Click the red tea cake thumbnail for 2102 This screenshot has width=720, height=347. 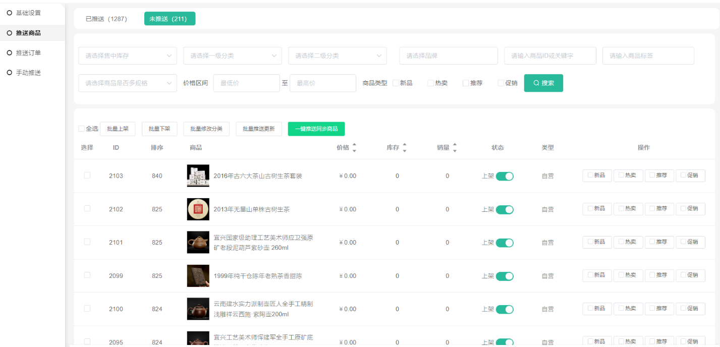point(198,209)
